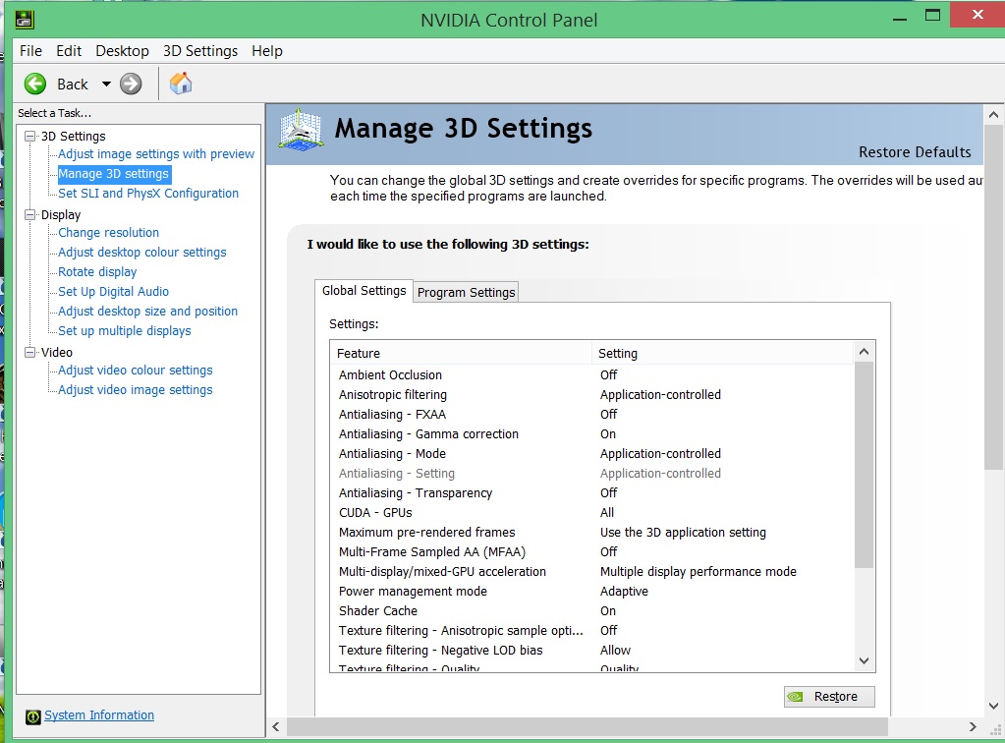Image resolution: width=1005 pixels, height=743 pixels.
Task: Click the Feature column header
Action: tap(461, 353)
